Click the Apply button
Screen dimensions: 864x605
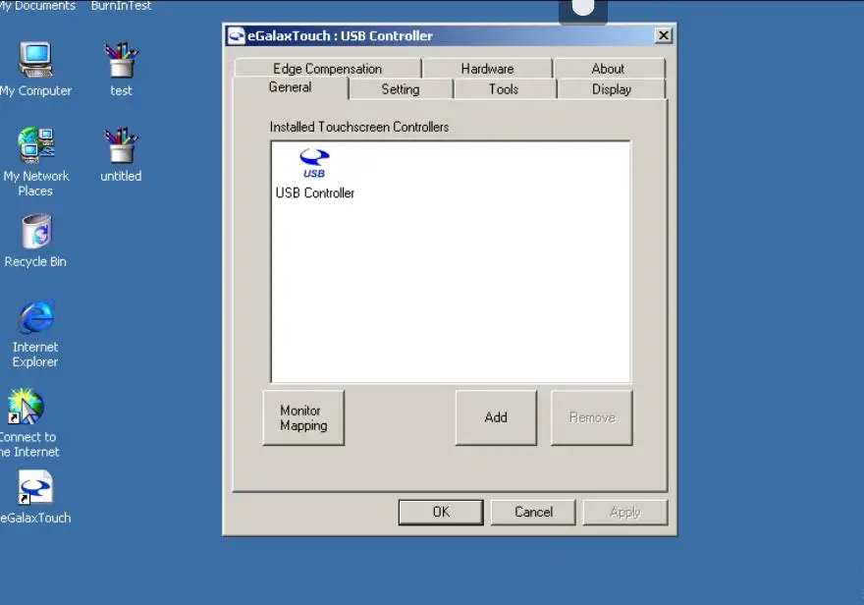625,512
